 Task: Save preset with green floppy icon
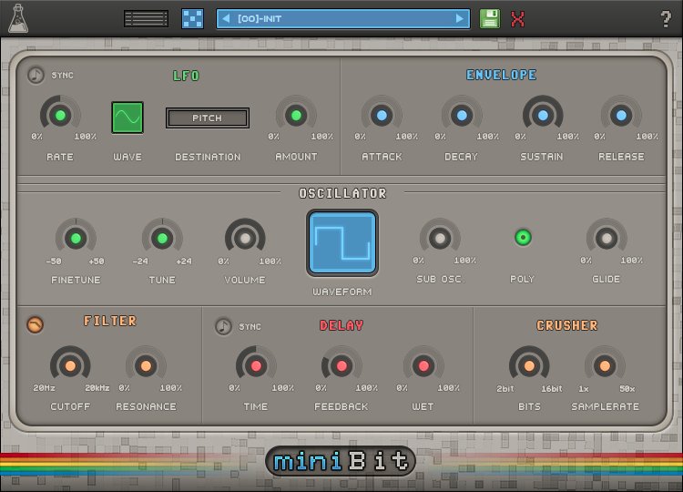[x=490, y=19]
